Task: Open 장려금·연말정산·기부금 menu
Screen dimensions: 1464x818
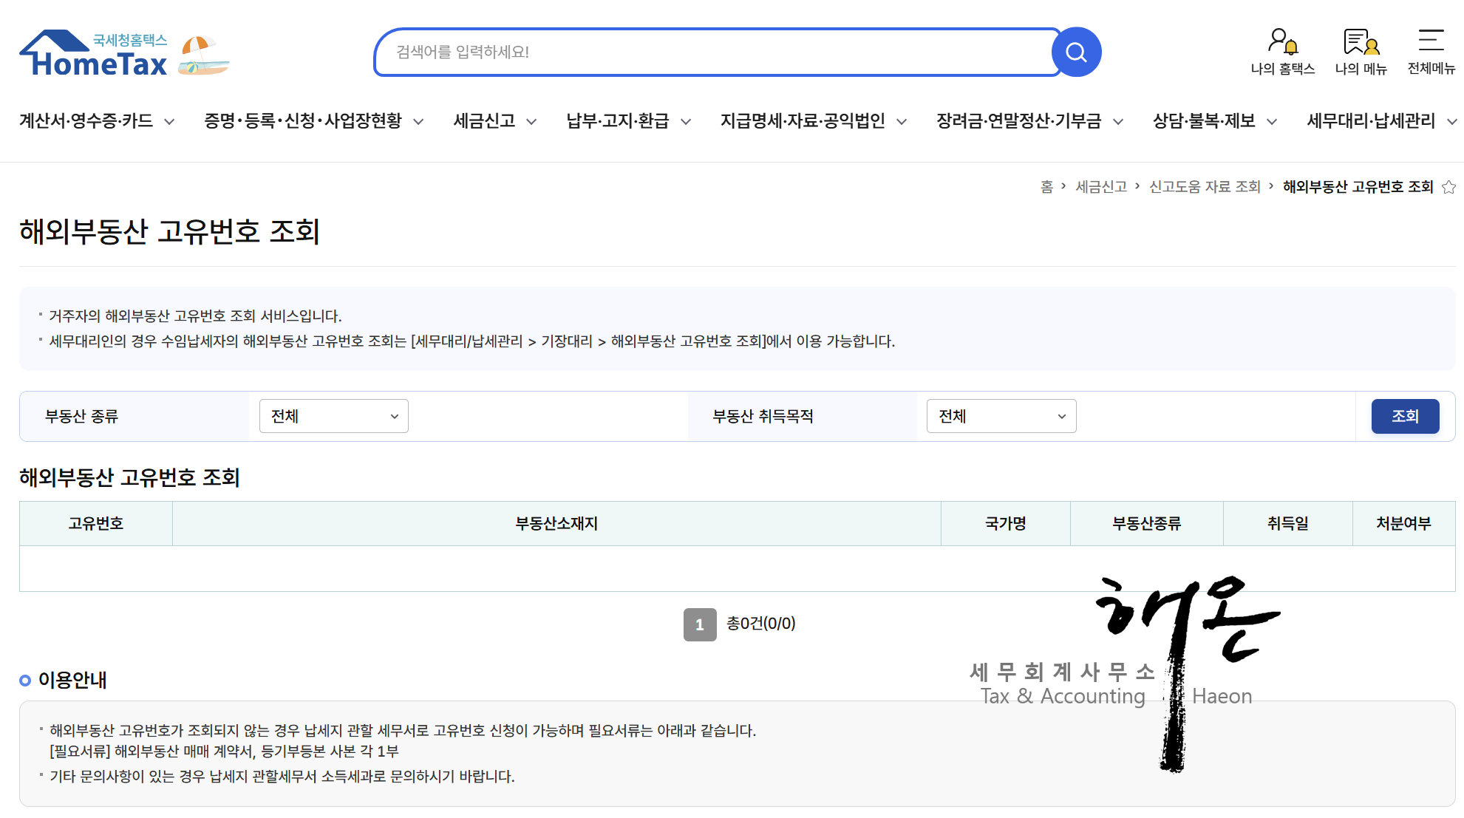Action: [x=1029, y=121]
